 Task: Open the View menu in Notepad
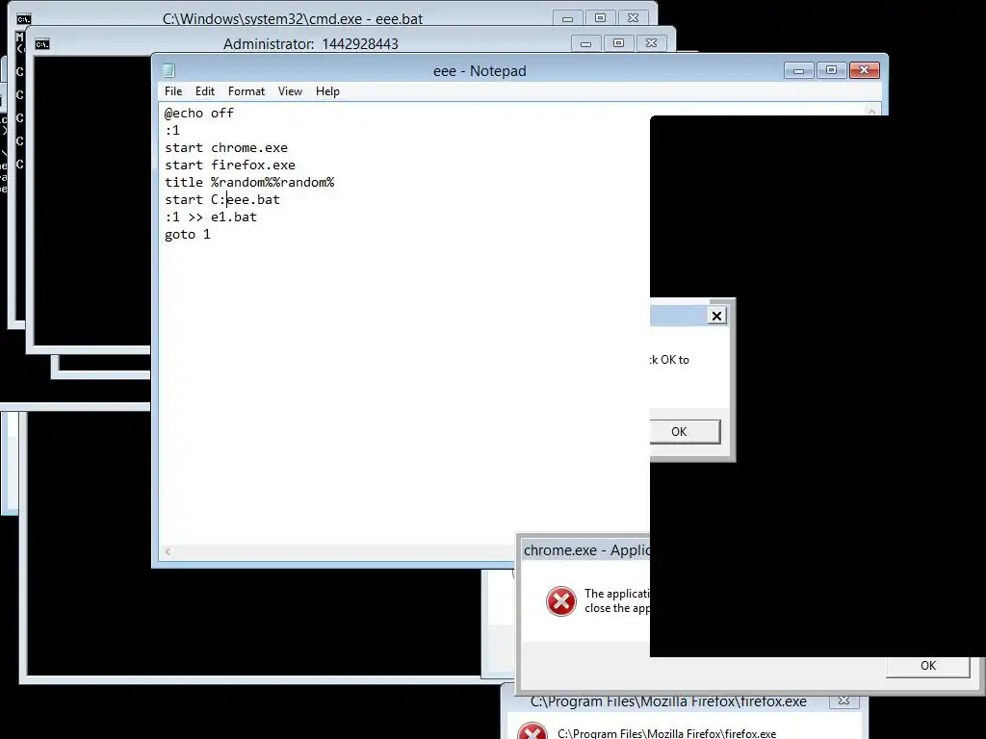point(290,91)
